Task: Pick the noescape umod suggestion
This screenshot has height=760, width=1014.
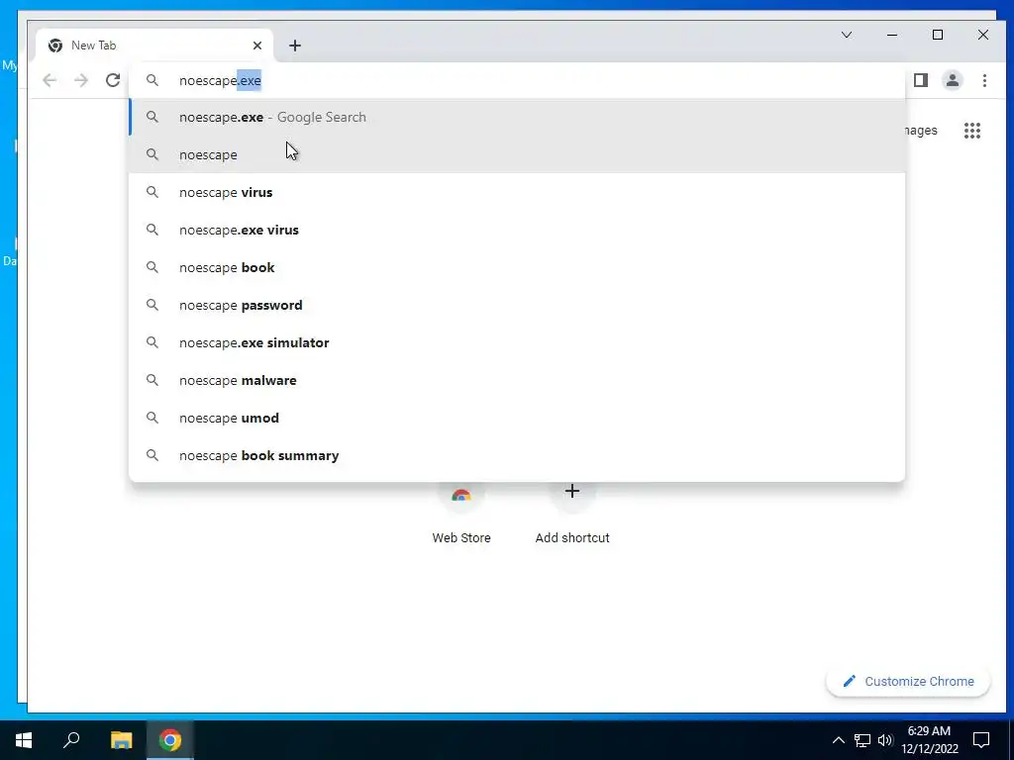Action: point(517,418)
